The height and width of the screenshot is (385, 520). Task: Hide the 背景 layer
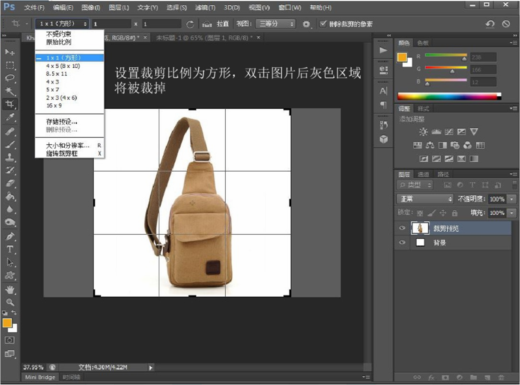tap(402, 242)
